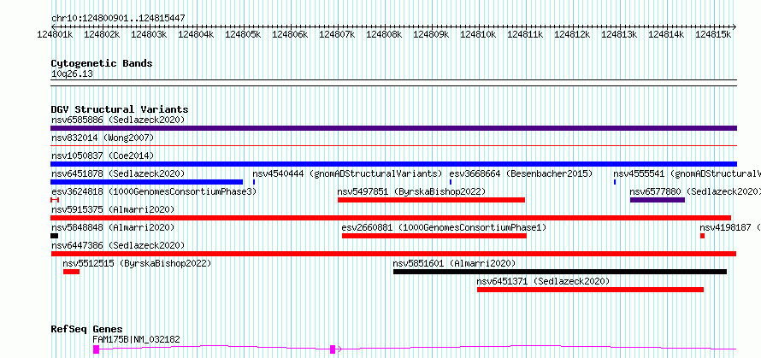Screen dimensions: 761x358
Task: Click the small blue esv3668664 marker
Action: point(451,182)
